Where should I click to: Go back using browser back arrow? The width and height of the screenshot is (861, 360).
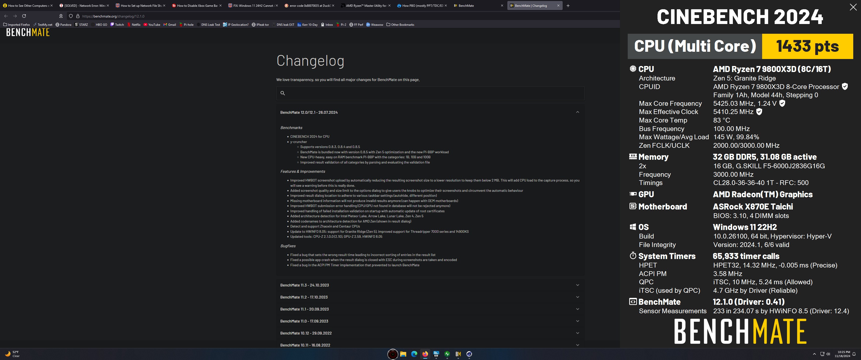click(x=6, y=16)
